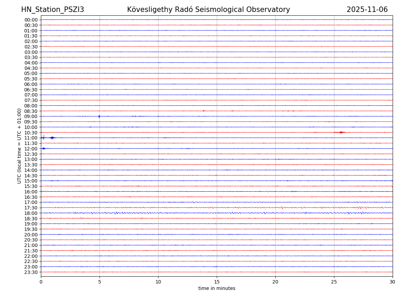Viewport: 409px width, 307px height.
Task: Click the 18:00 row time label
Action: (x=31, y=213)
